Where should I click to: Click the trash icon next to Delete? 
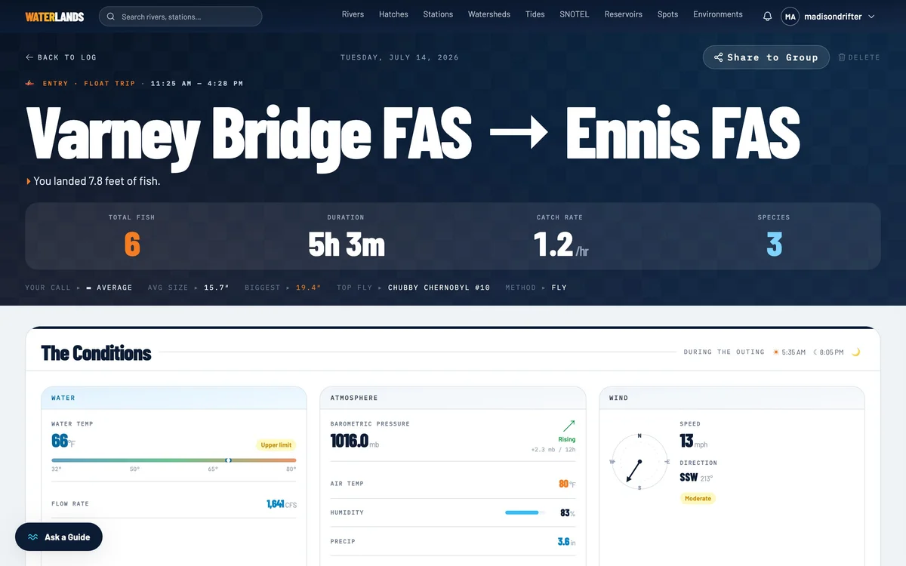[842, 57]
